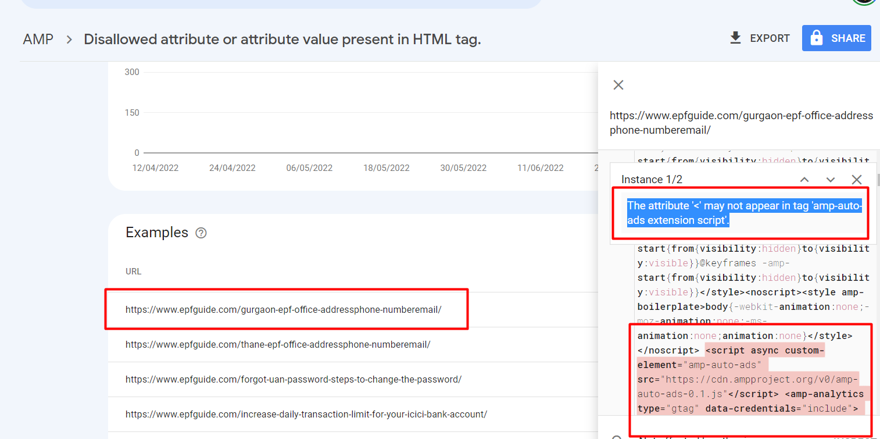
Task: Go to next instance using down chevron
Action: coord(831,180)
